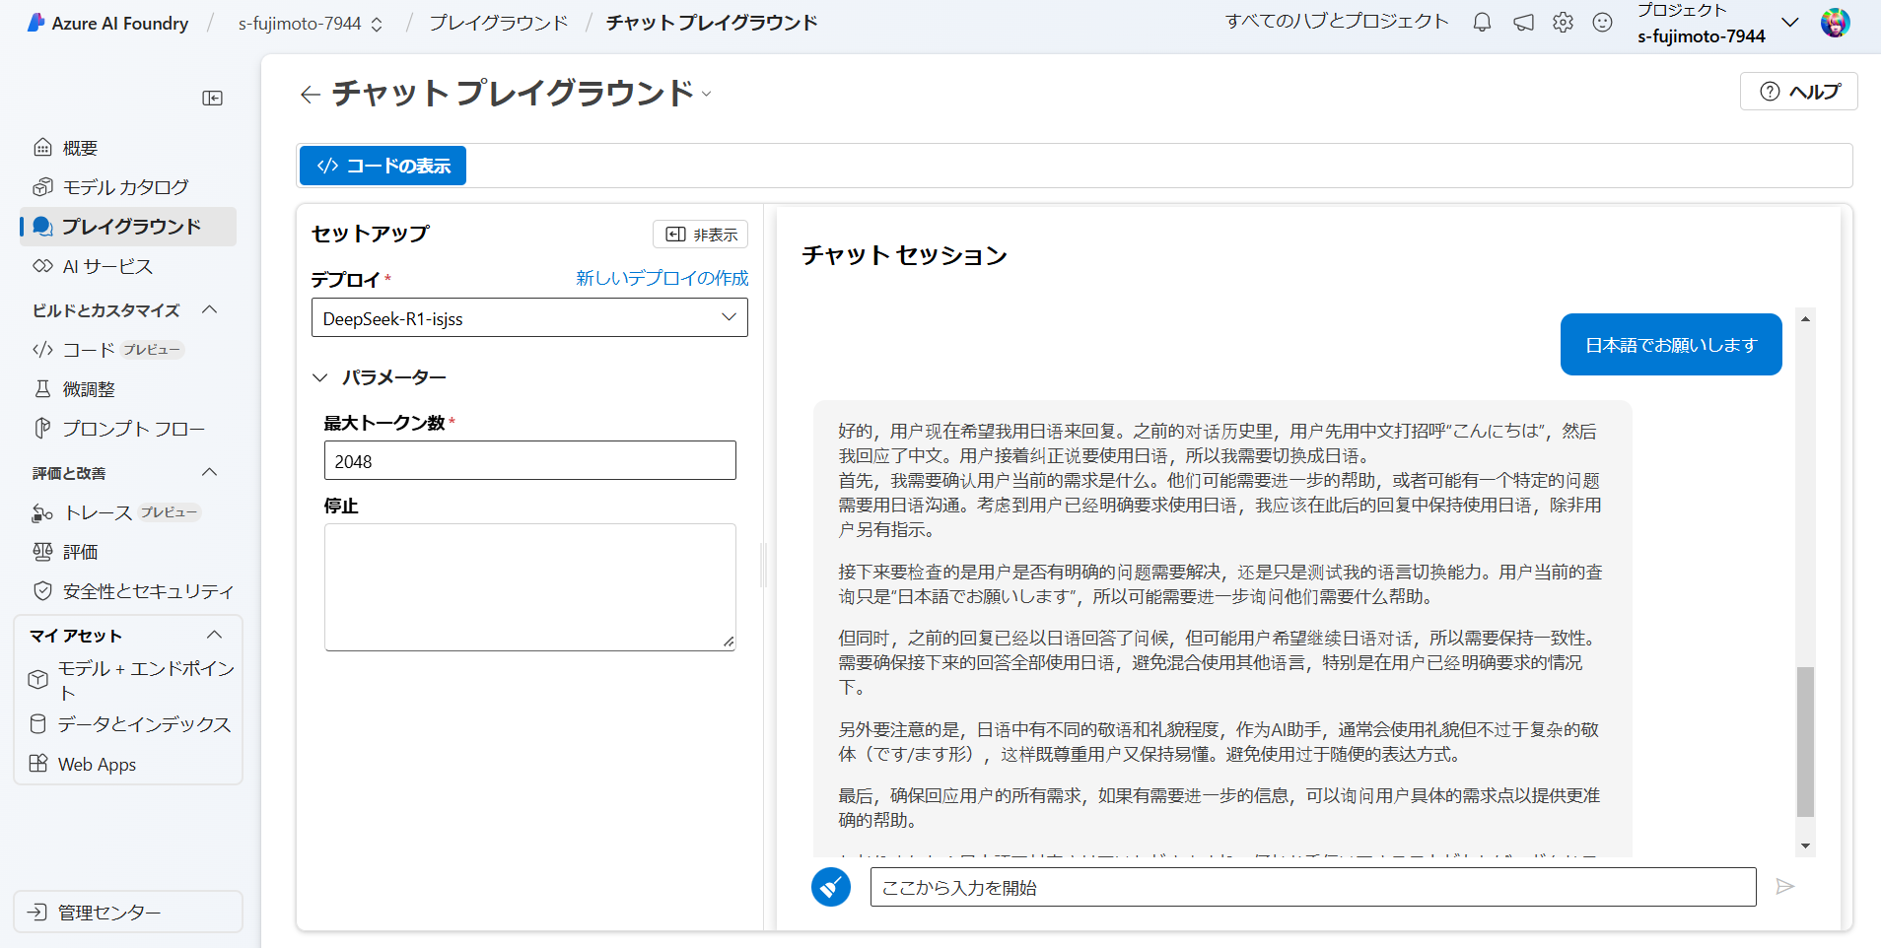Collapse the 評価と改善 section
This screenshot has width=1881, height=948.
click(x=210, y=472)
